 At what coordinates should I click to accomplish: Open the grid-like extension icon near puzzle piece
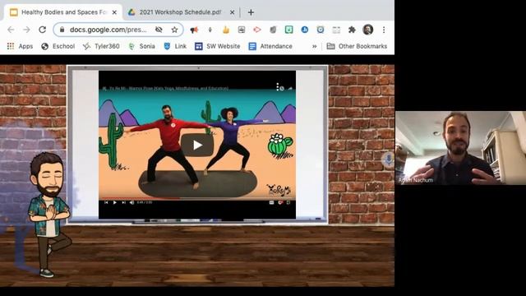[336, 30]
